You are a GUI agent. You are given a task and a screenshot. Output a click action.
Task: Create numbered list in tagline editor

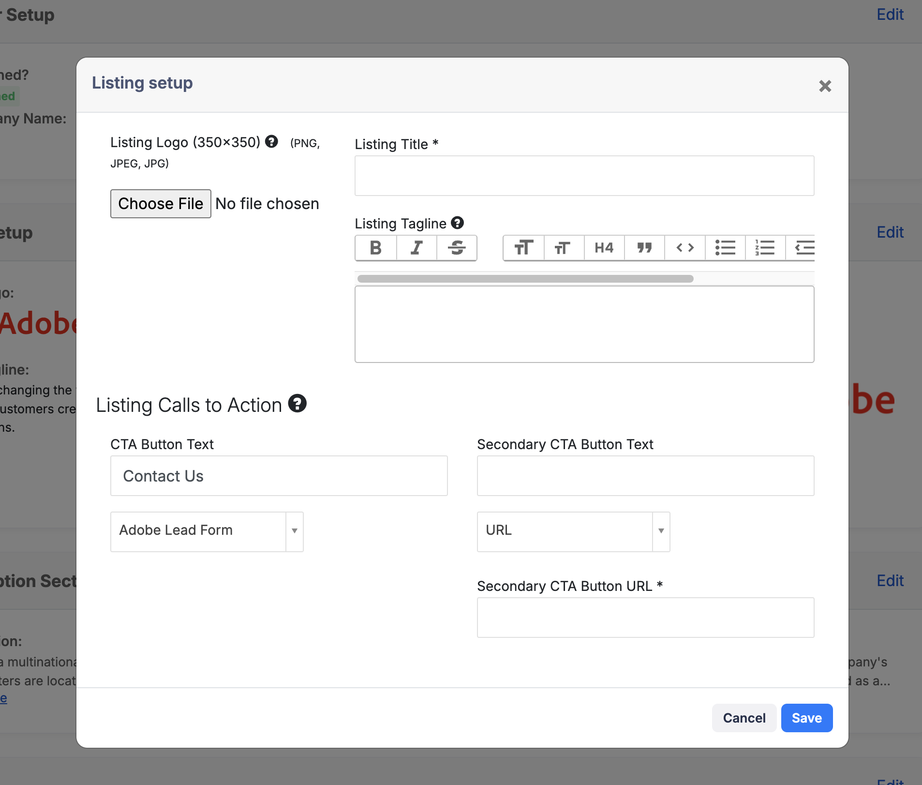765,248
